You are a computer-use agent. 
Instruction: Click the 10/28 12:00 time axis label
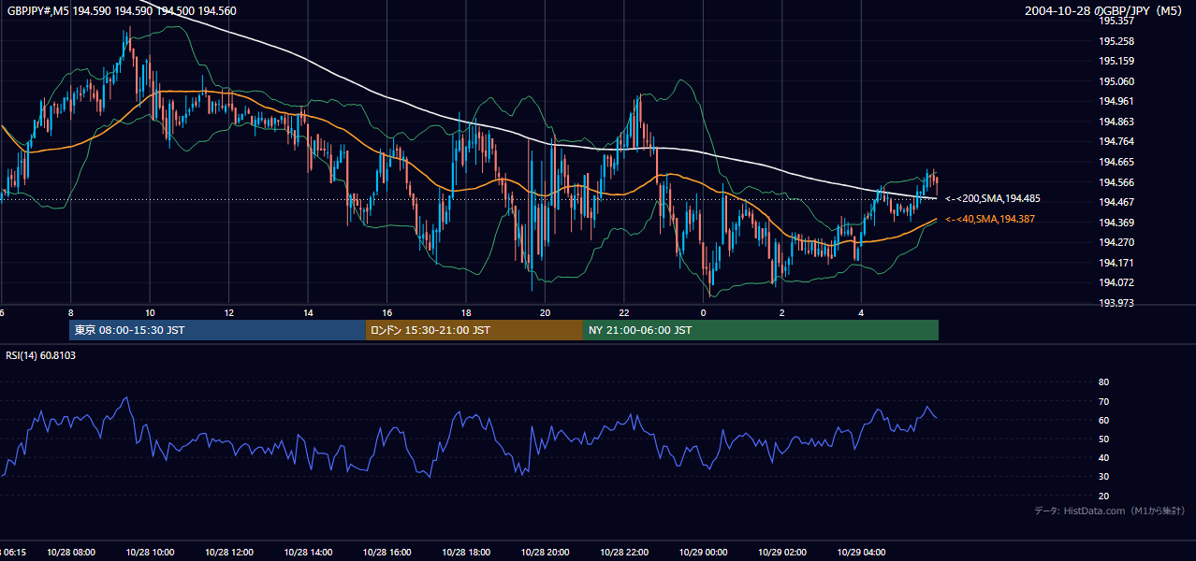click(x=229, y=553)
